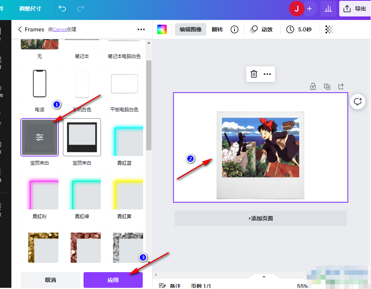
Task: Click the bar chart insights icon near 导出
Action: [329, 9]
